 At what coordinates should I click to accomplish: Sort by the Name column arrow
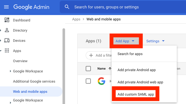[110, 69]
